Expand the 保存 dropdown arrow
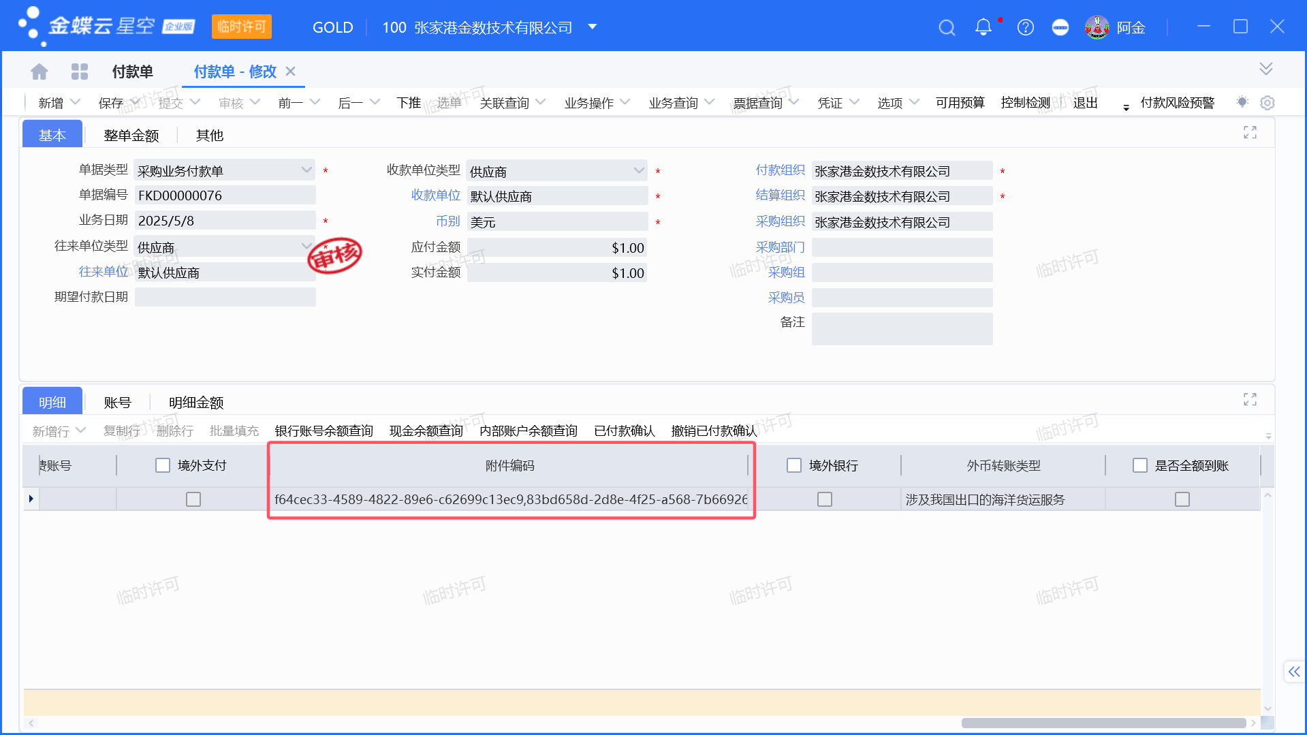Image resolution: width=1307 pixels, height=735 pixels. [x=136, y=102]
